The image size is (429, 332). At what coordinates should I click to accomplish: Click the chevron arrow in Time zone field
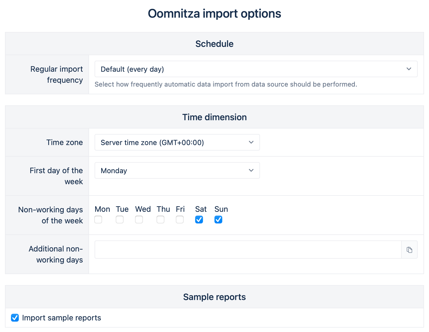click(251, 142)
